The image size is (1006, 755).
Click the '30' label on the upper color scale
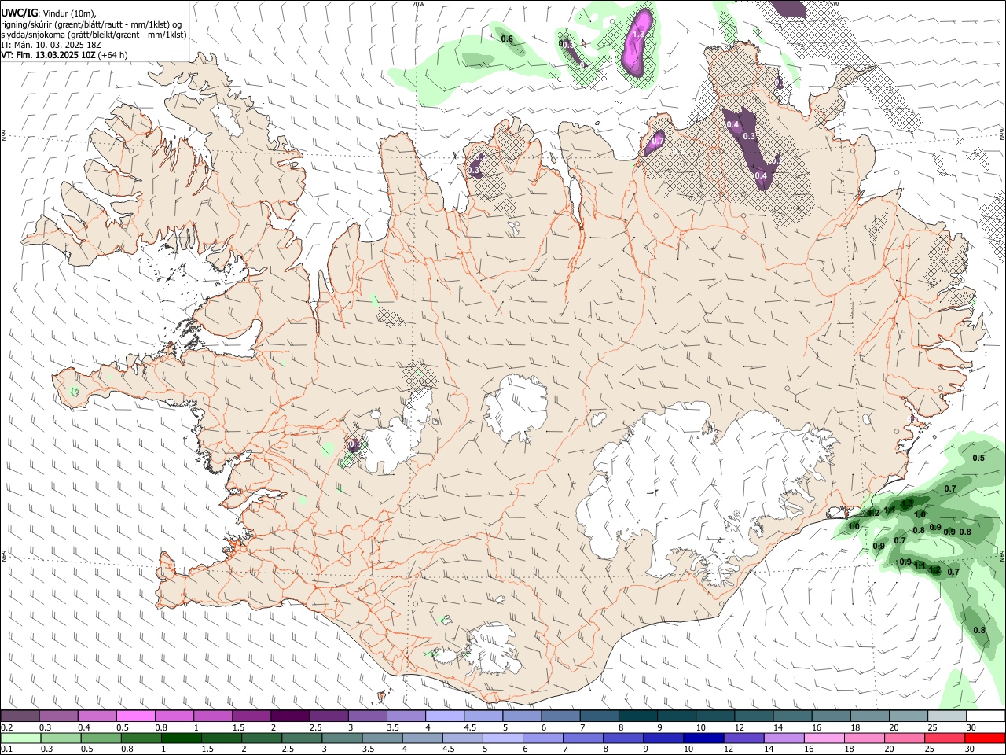[x=971, y=727]
